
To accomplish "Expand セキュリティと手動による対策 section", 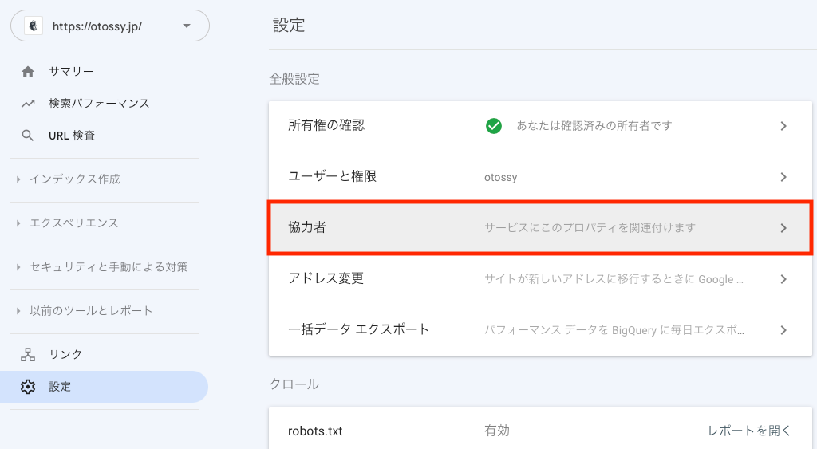I will (x=108, y=266).
